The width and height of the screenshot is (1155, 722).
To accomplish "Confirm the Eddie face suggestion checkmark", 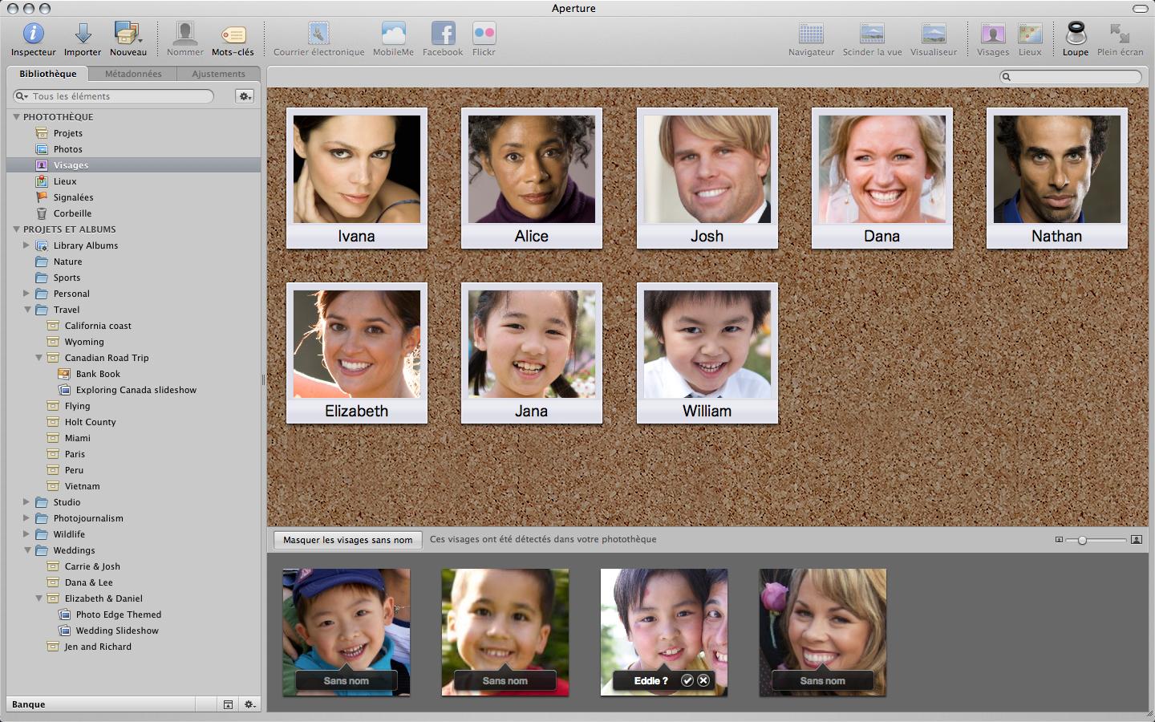I will (687, 680).
